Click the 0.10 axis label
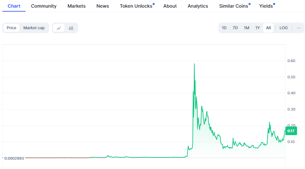Image resolution: width=305 pixels, height=169 pixels. click(x=291, y=142)
